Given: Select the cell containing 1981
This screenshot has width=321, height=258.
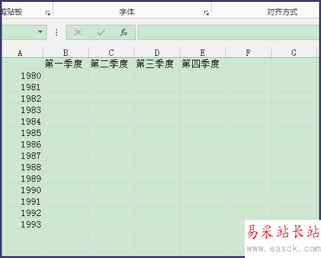Looking at the screenshot, I should [22, 86].
